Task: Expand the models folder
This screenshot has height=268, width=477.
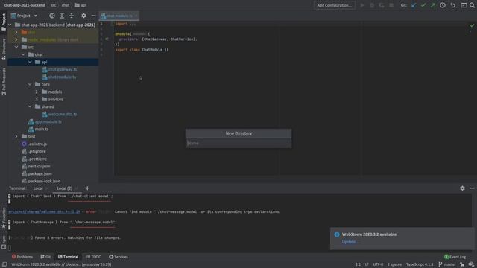Action: [x=37, y=92]
